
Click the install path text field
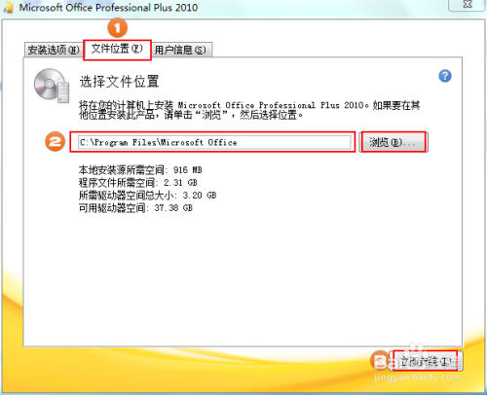tap(214, 142)
